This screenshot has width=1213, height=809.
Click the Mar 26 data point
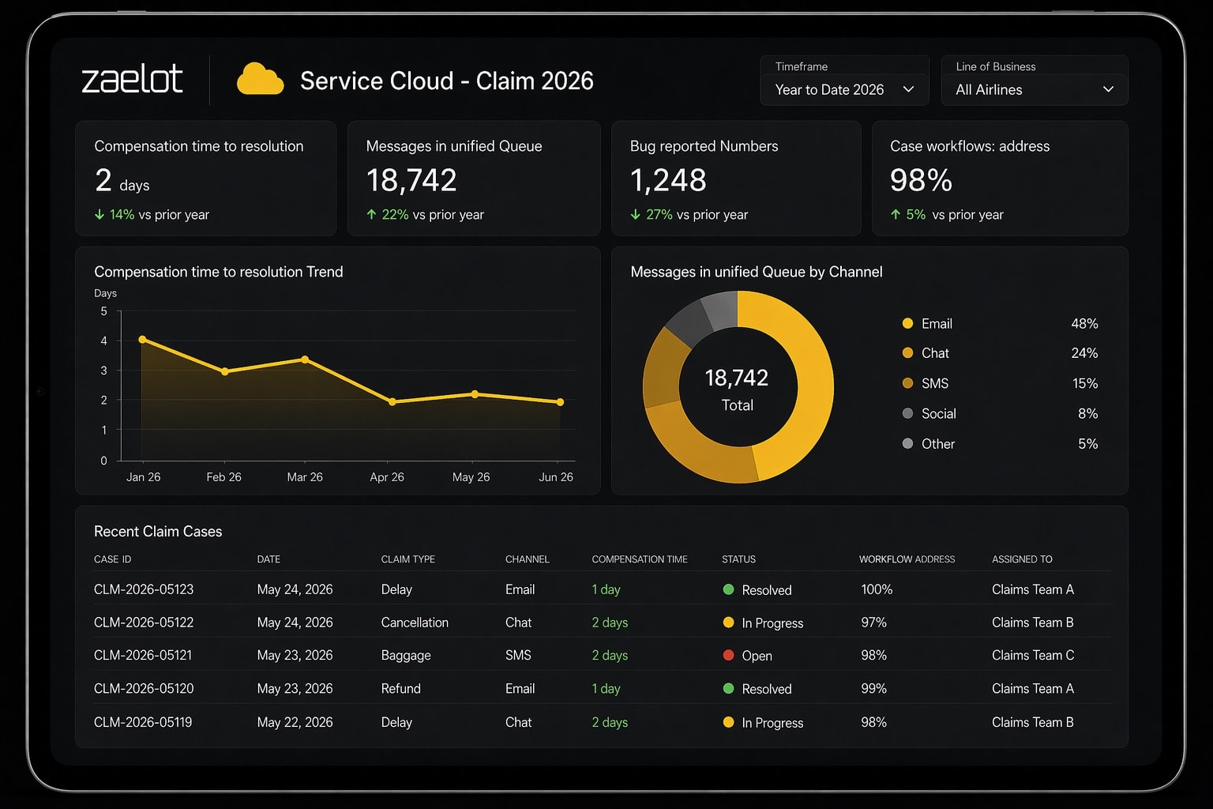tap(306, 359)
